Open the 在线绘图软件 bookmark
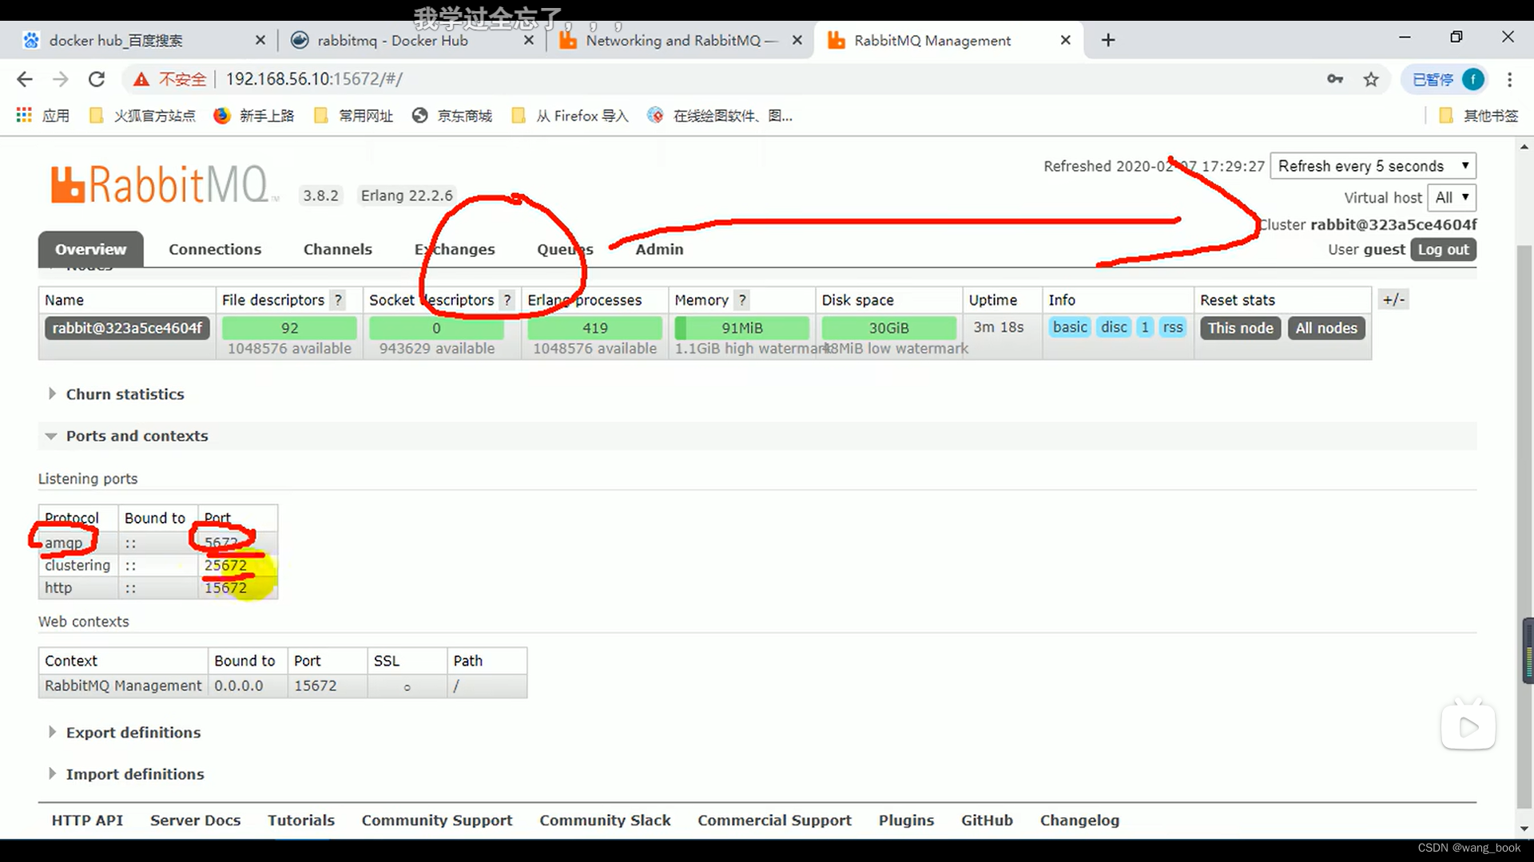Viewport: 1534px width, 862px height. (x=721, y=116)
